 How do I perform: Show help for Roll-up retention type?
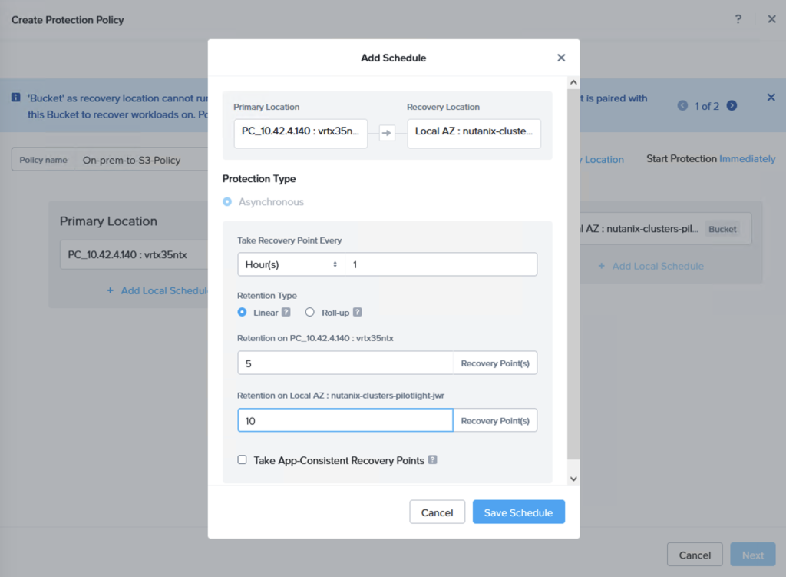click(x=357, y=312)
